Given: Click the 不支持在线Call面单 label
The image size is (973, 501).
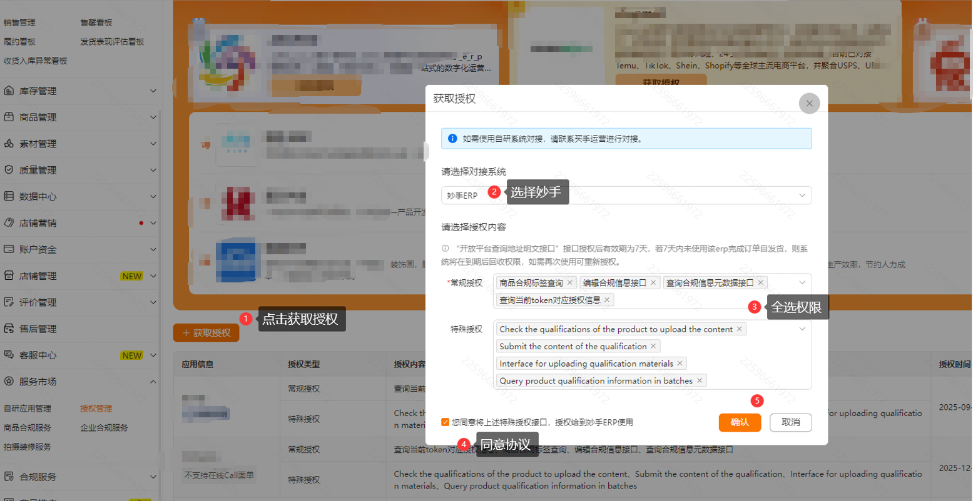Looking at the screenshot, I should coord(219,475).
